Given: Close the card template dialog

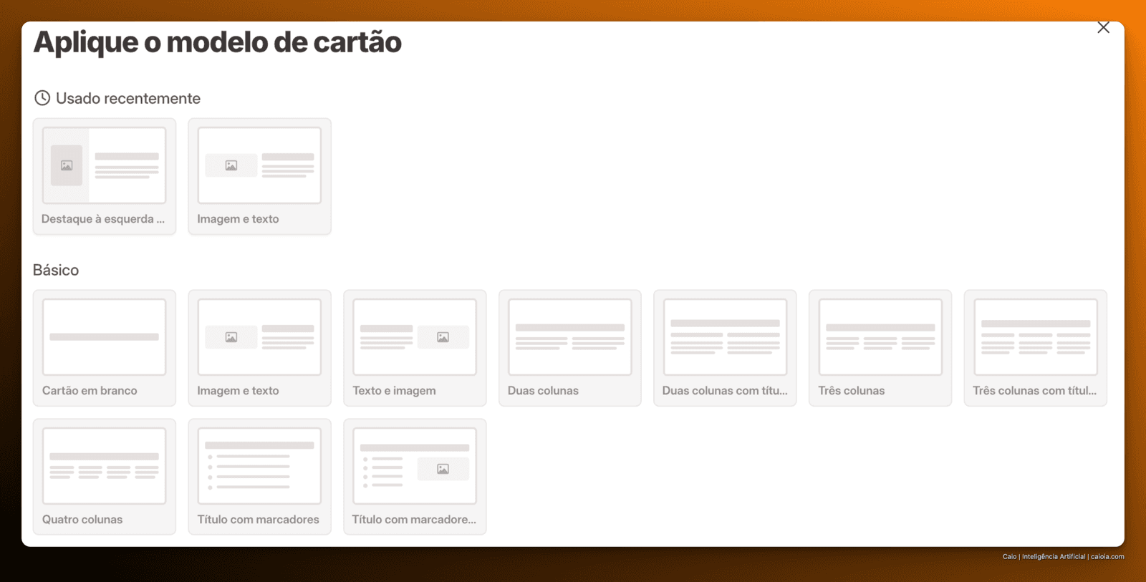Looking at the screenshot, I should coord(1103,28).
